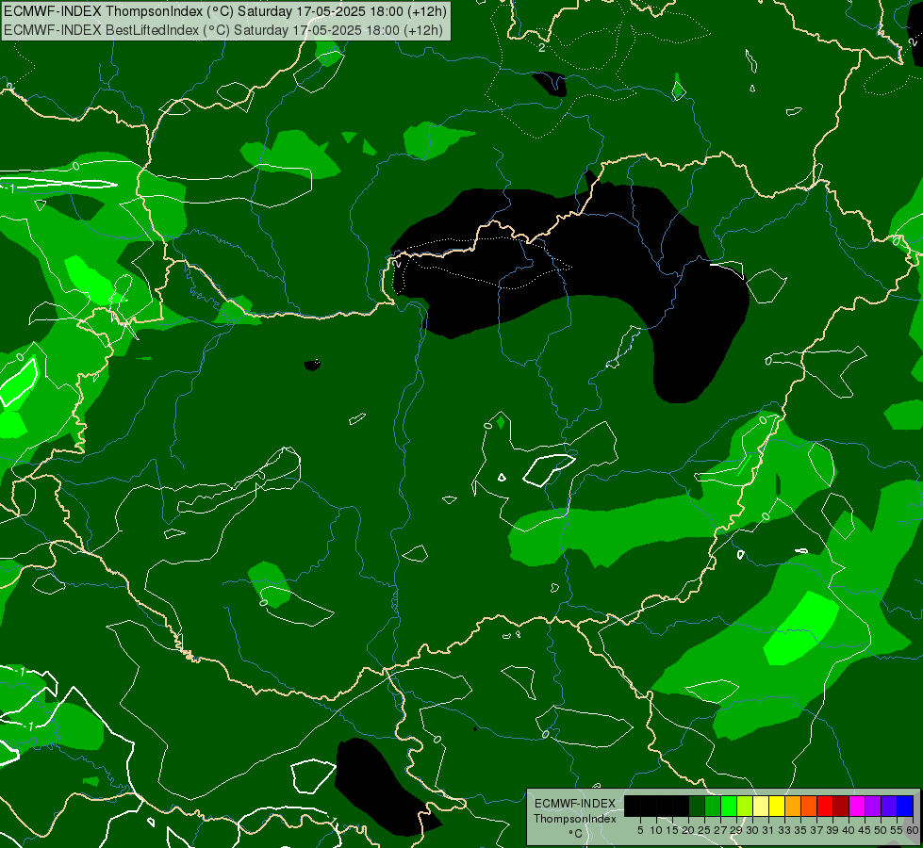Click the dark green 20–25 legend swatch
923x848 pixels.
tap(697, 806)
